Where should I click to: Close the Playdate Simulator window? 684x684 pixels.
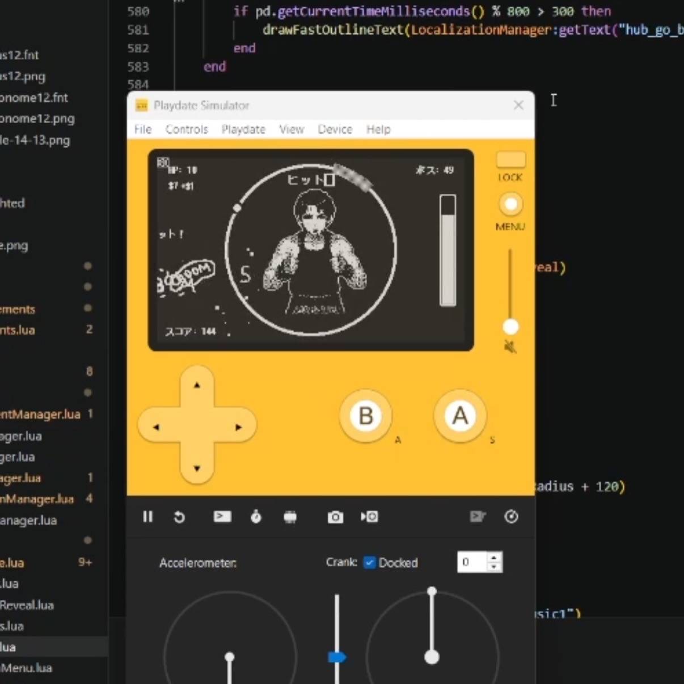518,105
